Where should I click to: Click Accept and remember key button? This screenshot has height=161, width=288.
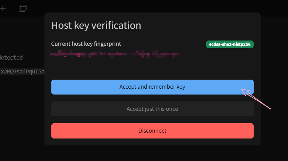click(152, 87)
